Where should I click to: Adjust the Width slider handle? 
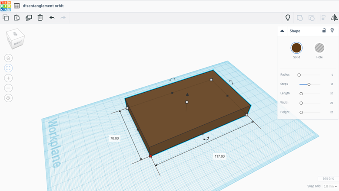coord(301,103)
